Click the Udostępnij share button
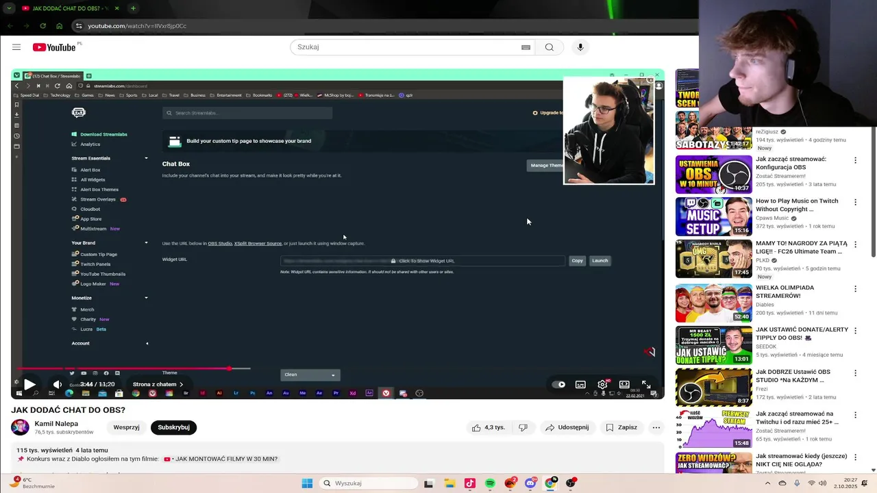 pos(567,427)
